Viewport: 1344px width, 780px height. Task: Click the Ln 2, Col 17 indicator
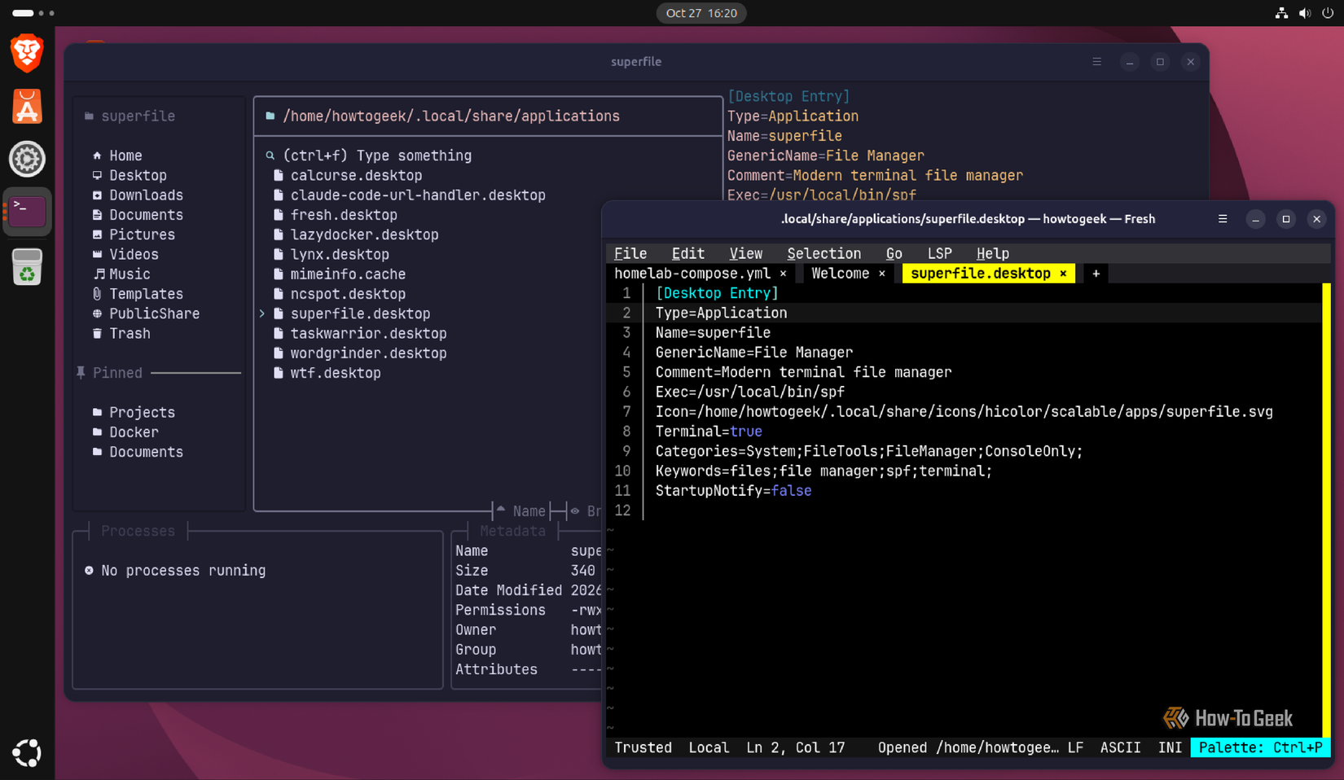tap(795, 747)
